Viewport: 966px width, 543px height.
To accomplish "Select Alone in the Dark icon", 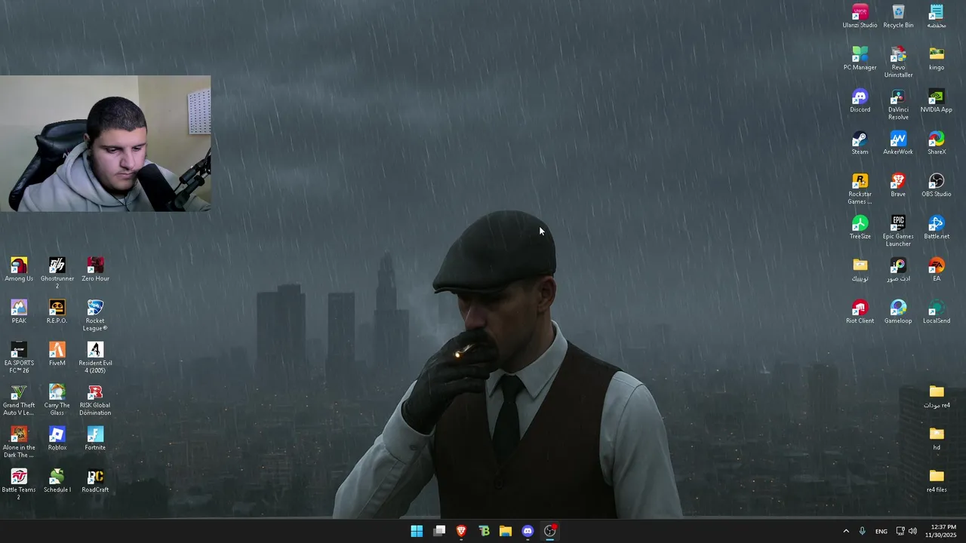I will 19,441.
